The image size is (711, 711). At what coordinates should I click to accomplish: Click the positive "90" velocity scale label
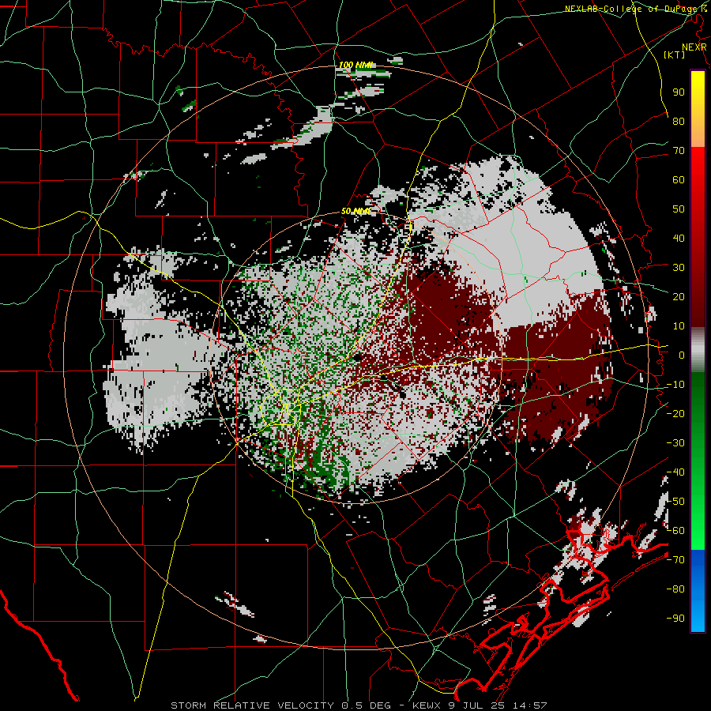click(x=679, y=92)
